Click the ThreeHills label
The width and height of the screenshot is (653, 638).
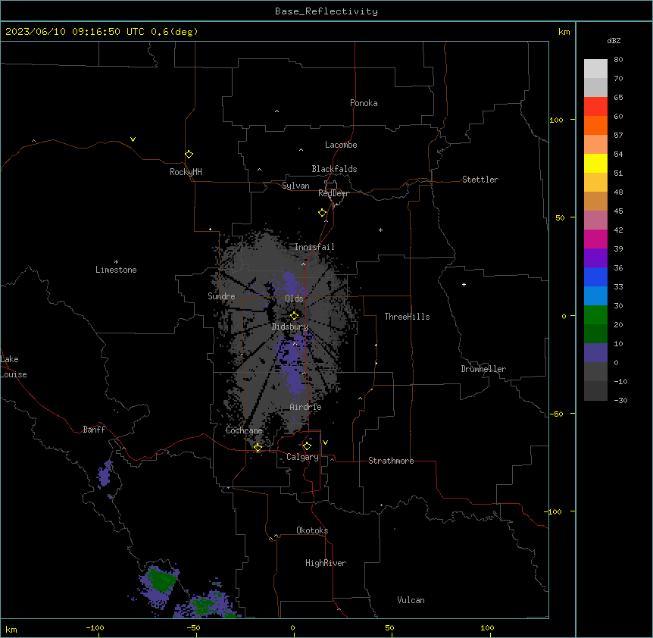[408, 317]
